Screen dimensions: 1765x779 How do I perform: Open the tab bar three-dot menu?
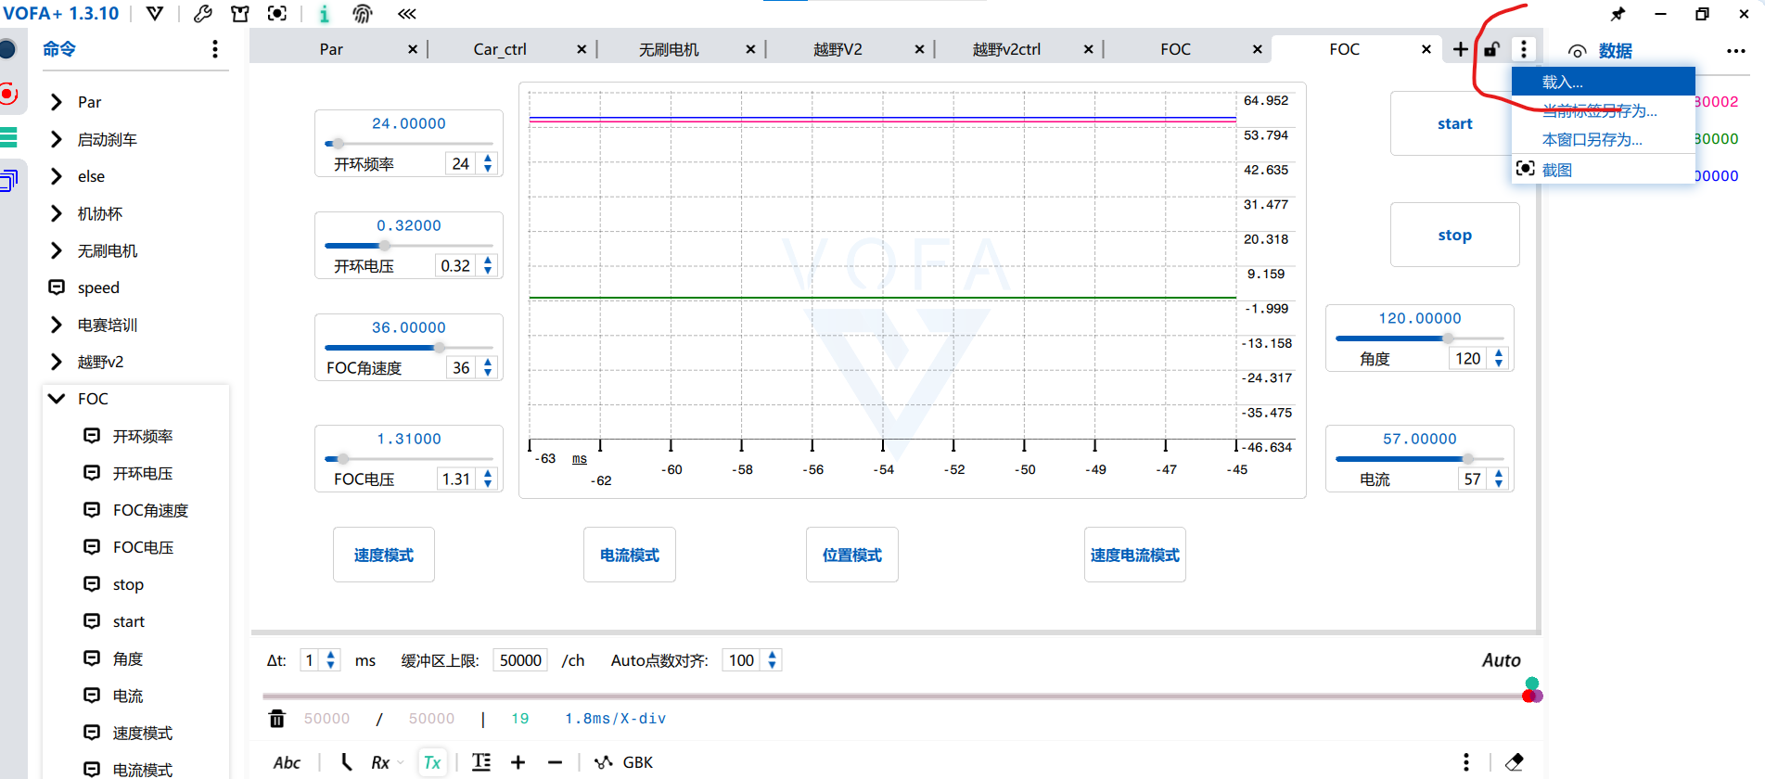point(1524,49)
